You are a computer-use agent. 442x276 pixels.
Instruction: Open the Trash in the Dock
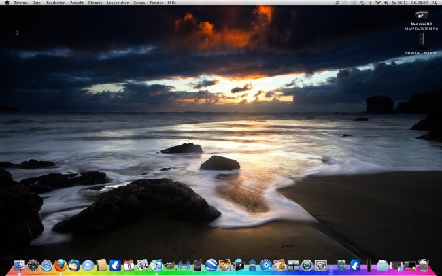coord(423,265)
